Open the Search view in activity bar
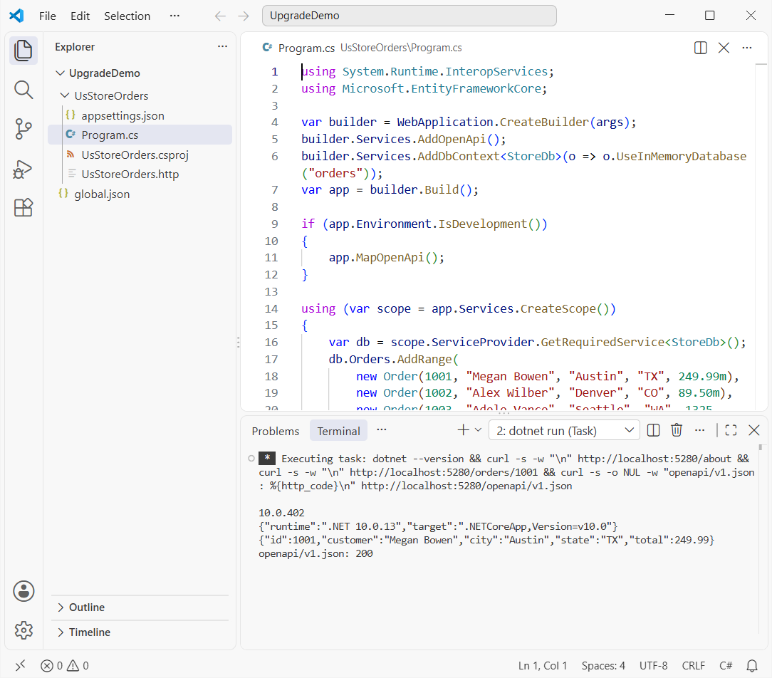Image resolution: width=772 pixels, height=678 pixels. (x=23, y=90)
